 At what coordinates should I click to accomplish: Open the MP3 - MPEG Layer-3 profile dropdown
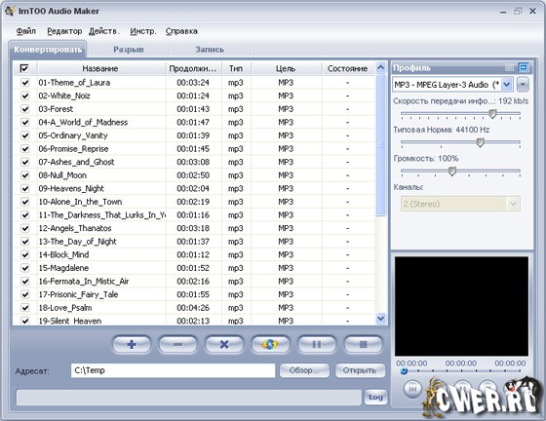coord(507,85)
